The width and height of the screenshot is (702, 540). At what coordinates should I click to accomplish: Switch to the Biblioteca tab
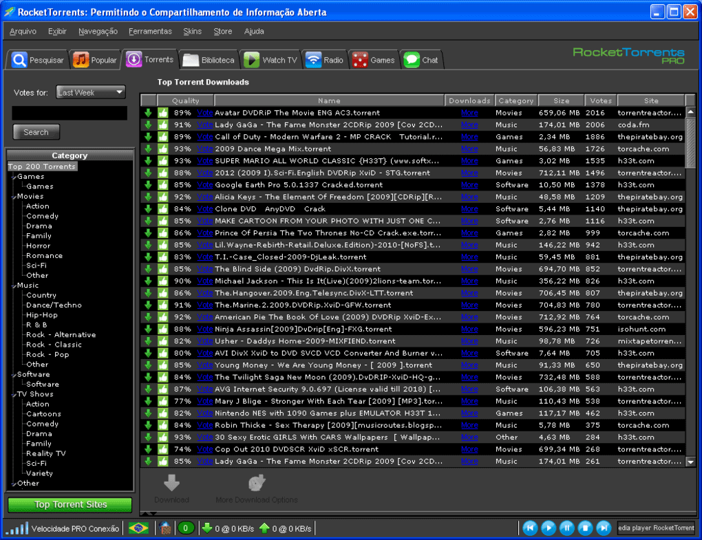point(209,60)
